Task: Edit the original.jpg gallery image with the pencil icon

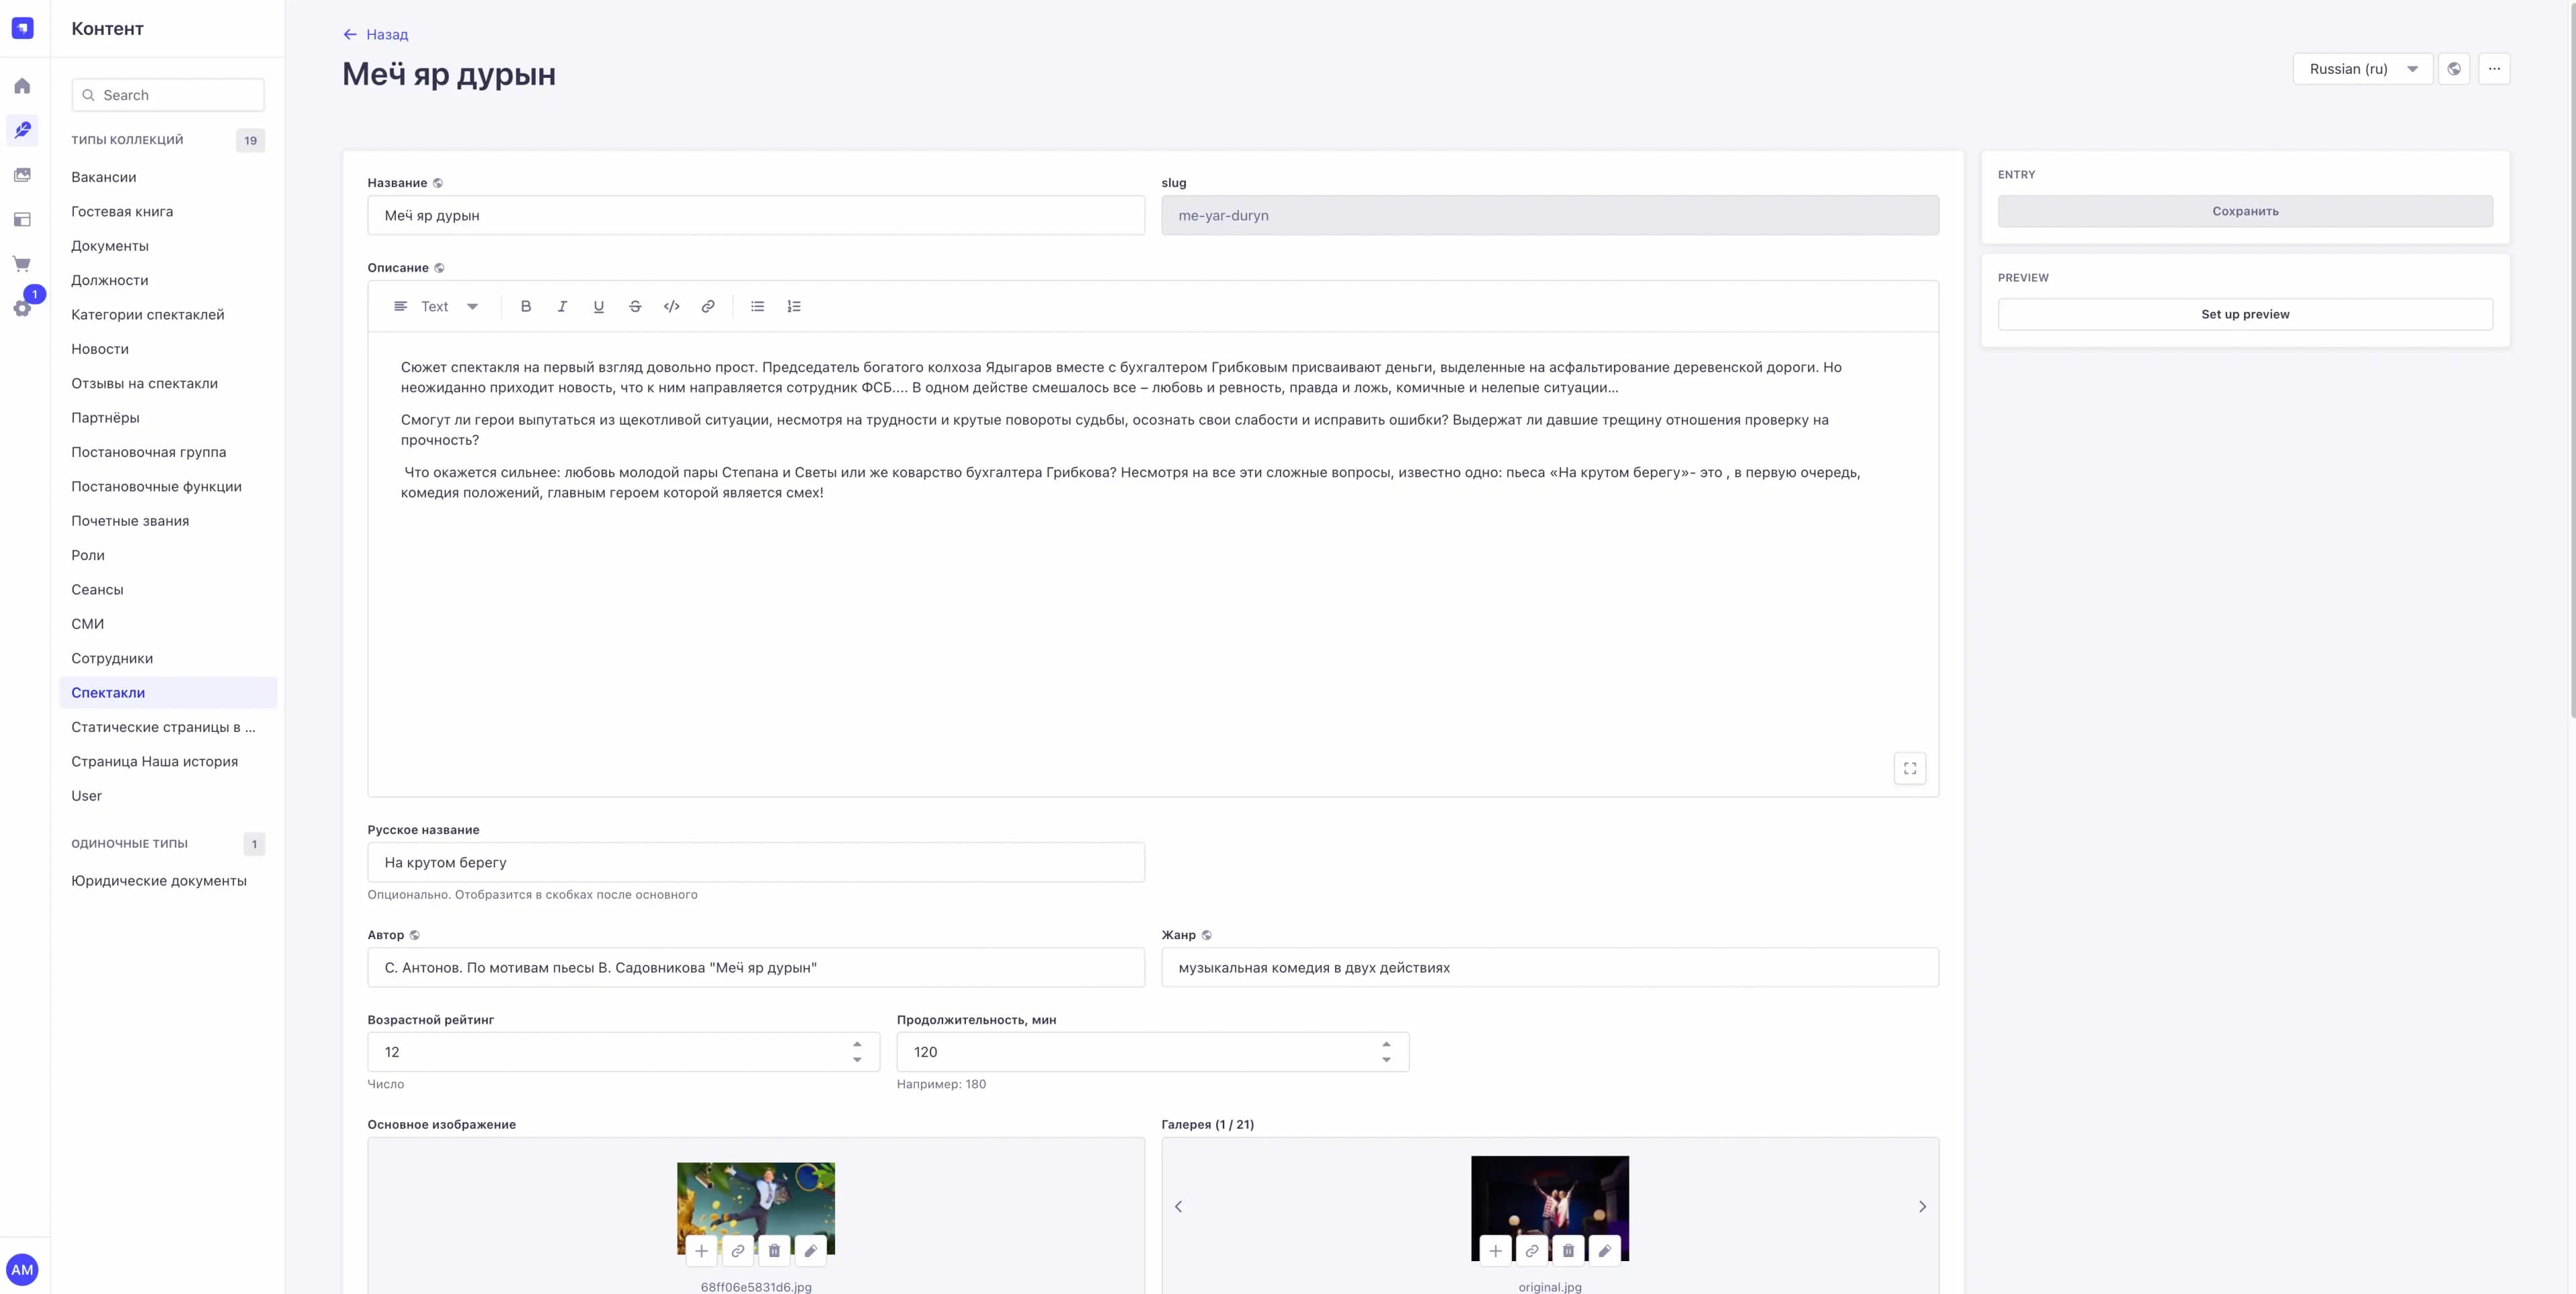Action: click(1604, 1250)
